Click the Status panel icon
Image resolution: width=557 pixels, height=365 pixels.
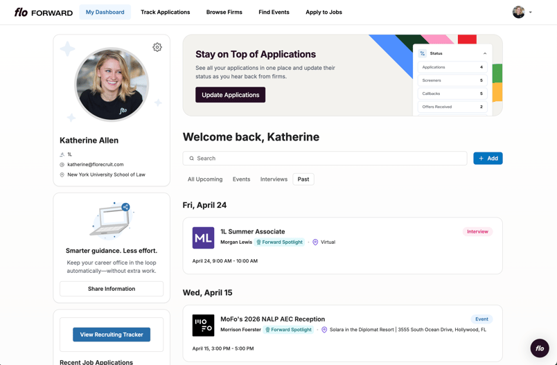(423, 53)
